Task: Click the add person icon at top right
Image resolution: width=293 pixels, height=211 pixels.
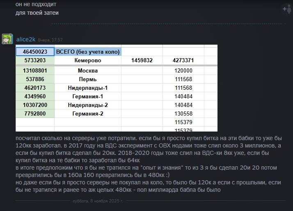Action: click(x=286, y=9)
